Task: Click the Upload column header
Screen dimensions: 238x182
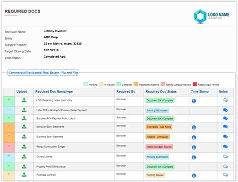Action: pos(22,92)
